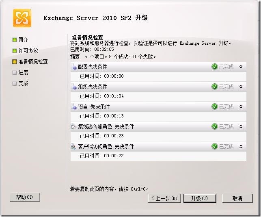Collapse the 组织先决条件 section
The height and width of the screenshot is (217, 261).
point(241,87)
